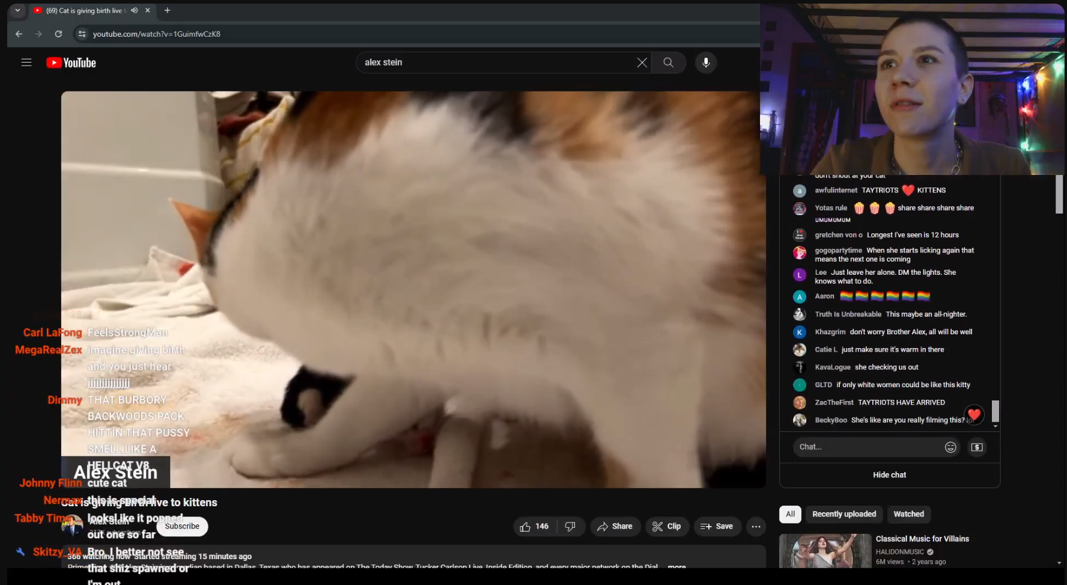Click ZacTheFirst's chat avatar
1067x585 pixels.
pyautogui.click(x=800, y=403)
